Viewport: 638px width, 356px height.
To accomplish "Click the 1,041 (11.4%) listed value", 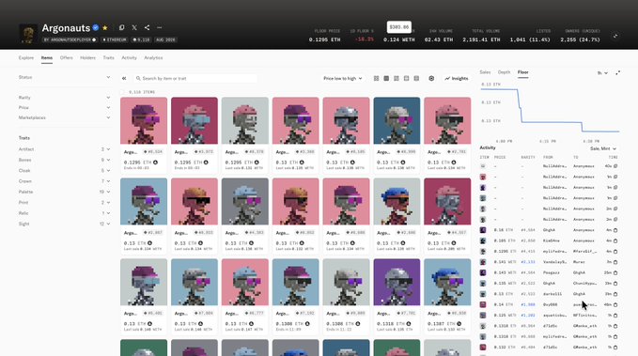I will 530,39.
